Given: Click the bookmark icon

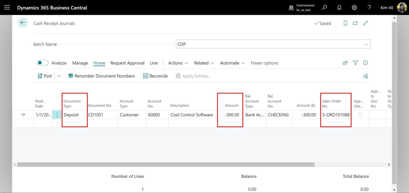Looking at the screenshot, I should pos(345,23).
